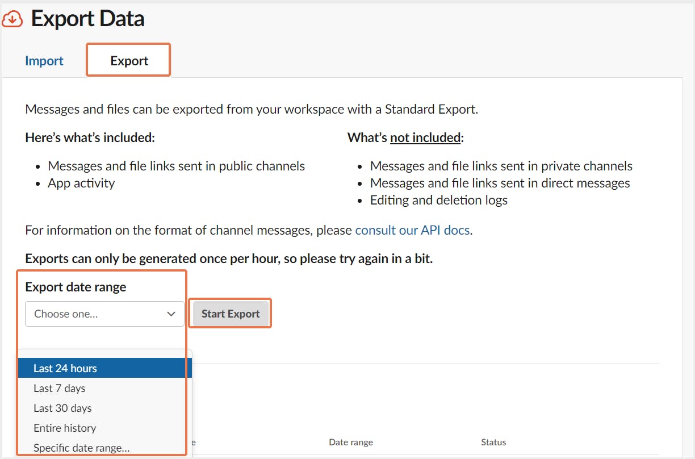695x459 pixels.
Task: Click the Export date range field label
Action: pyautogui.click(x=76, y=287)
